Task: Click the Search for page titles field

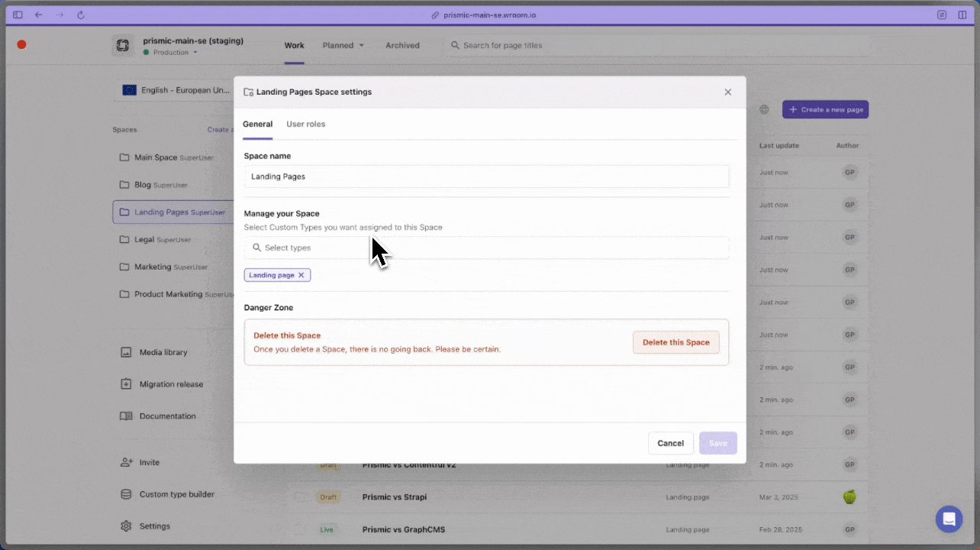Action: 656,45
